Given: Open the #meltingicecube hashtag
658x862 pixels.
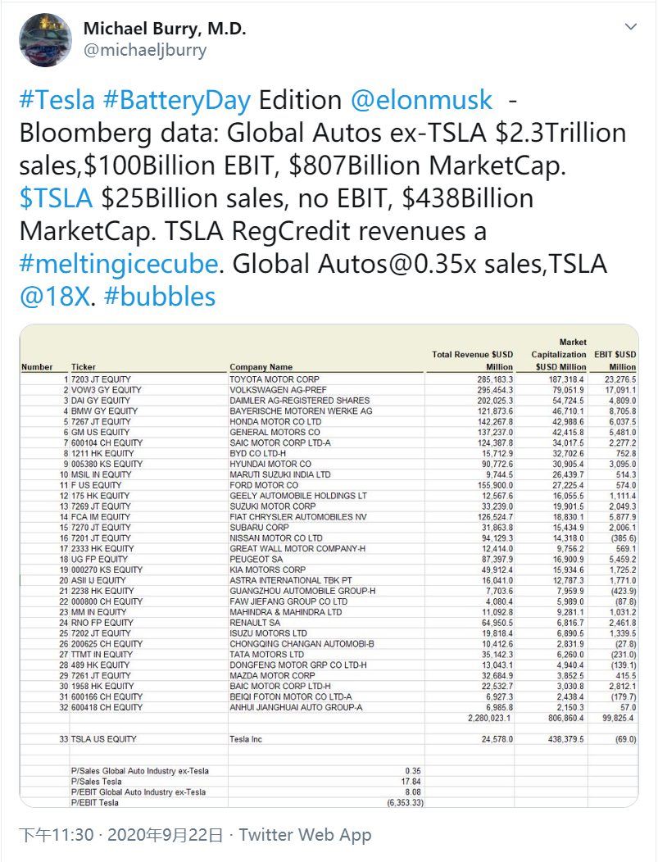Looking at the screenshot, I should (119, 264).
